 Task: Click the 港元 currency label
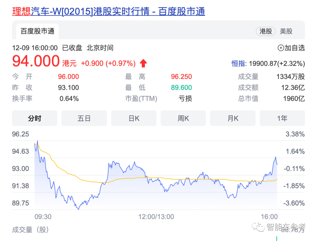69,63
